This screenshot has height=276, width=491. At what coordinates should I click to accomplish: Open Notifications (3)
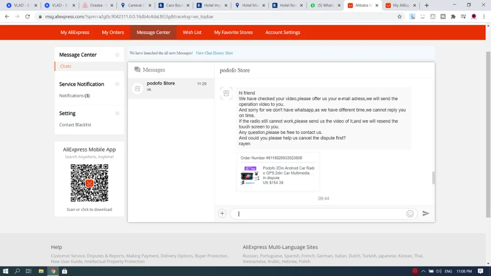tap(75, 96)
